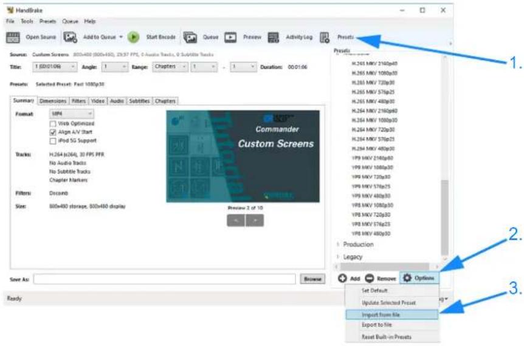Click the Add to Queue toolbar button
This screenshot has height=346, width=524.
coord(89,37)
